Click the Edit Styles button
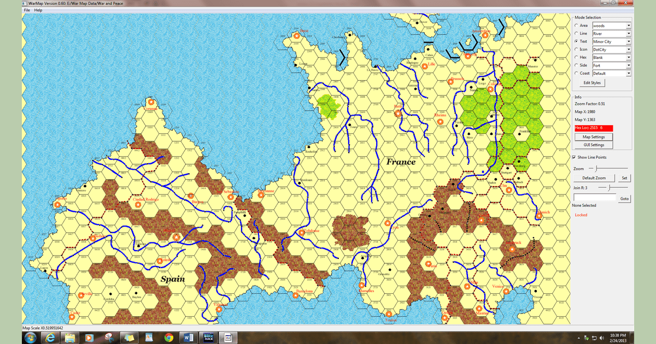 coord(592,83)
